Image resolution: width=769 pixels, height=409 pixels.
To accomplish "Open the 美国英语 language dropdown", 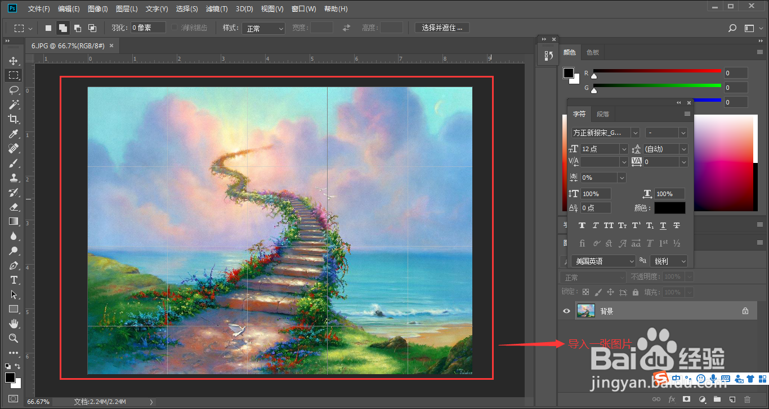I will click(x=603, y=261).
